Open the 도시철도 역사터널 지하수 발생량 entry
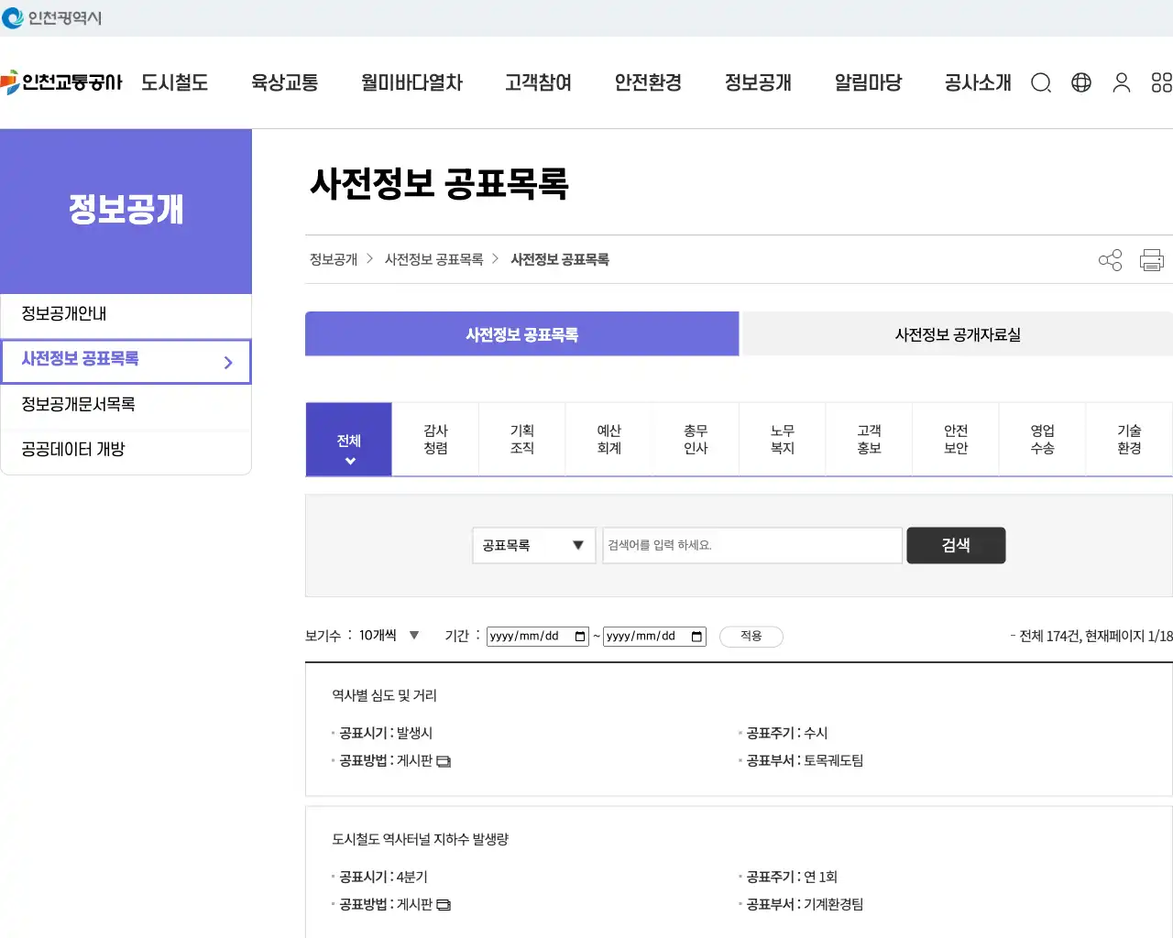The width and height of the screenshot is (1173, 938). [421, 840]
